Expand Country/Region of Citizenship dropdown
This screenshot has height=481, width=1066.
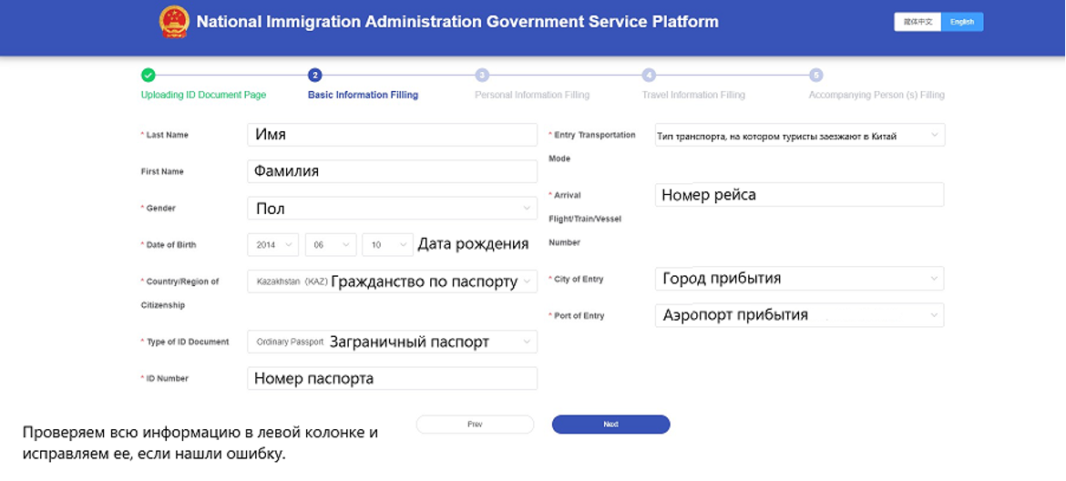point(392,281)
